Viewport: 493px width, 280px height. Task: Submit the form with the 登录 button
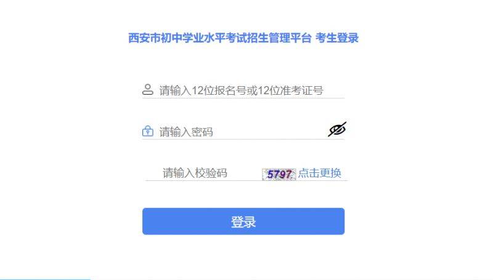click(243, 222)
